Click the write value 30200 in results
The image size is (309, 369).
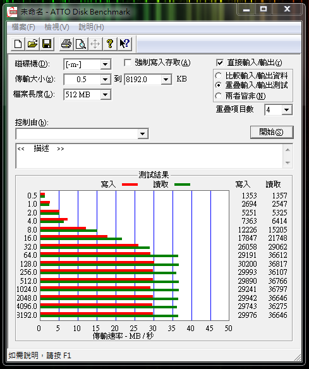(247, 264)
